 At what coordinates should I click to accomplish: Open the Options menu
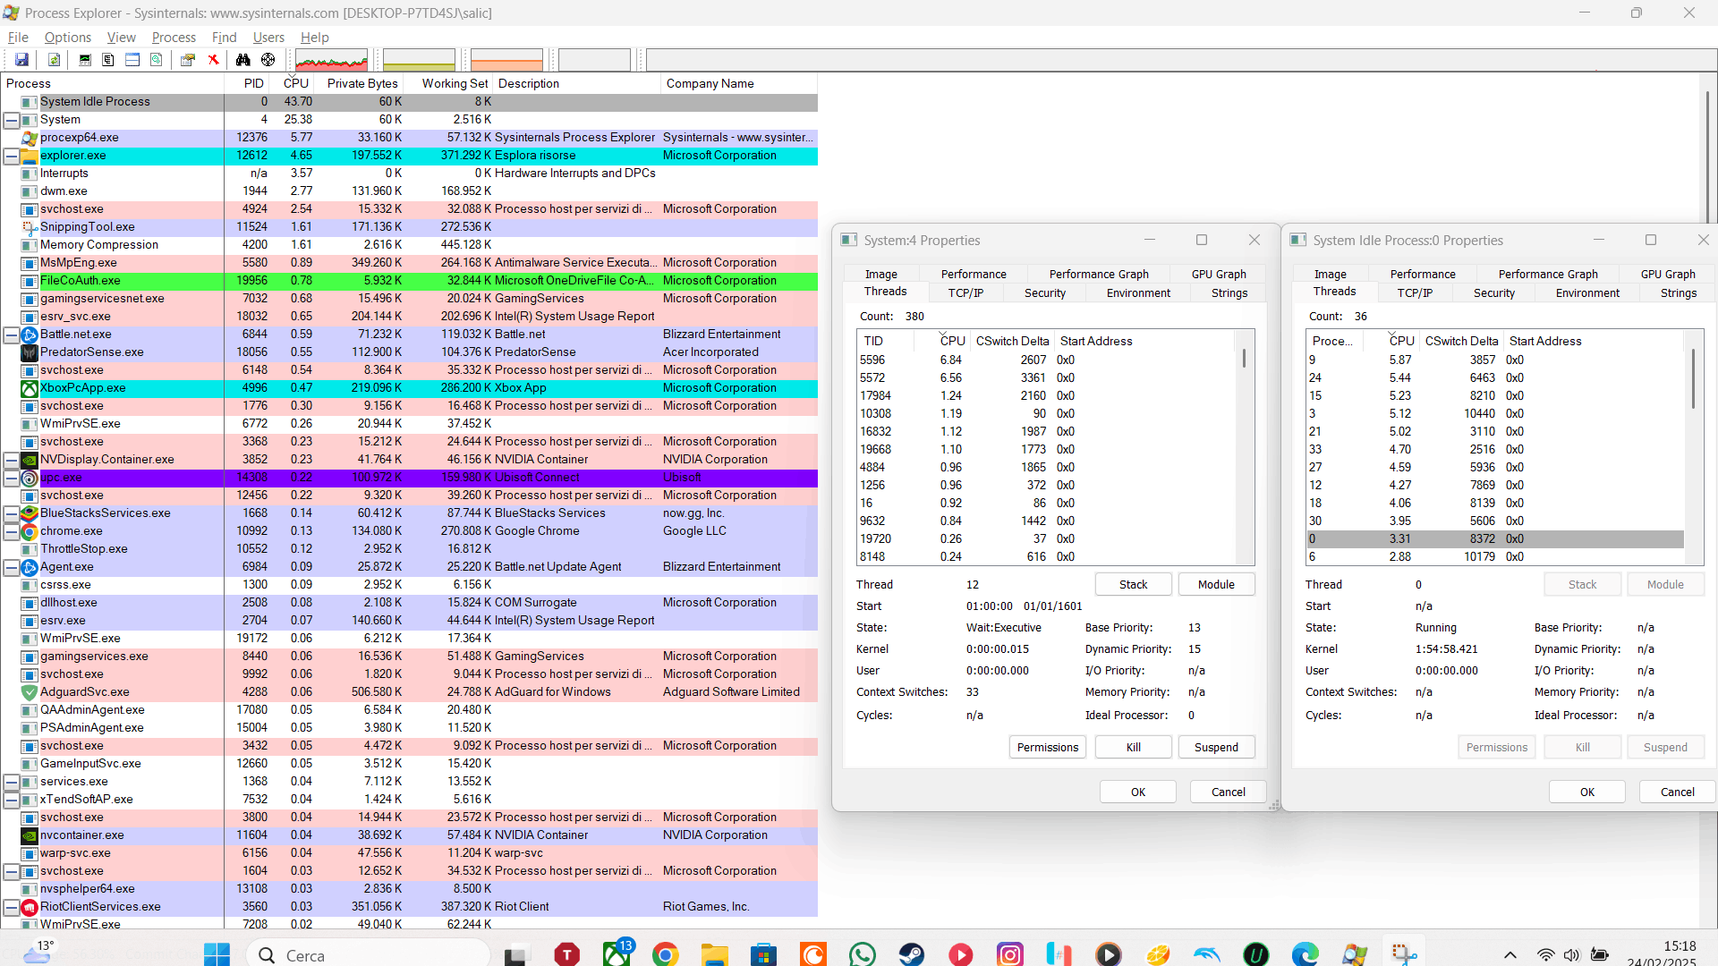pos(67,37)
